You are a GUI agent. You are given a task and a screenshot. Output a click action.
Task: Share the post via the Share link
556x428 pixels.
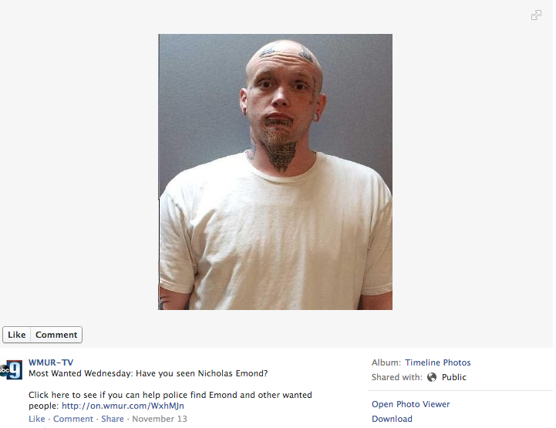tap(113, 419)
